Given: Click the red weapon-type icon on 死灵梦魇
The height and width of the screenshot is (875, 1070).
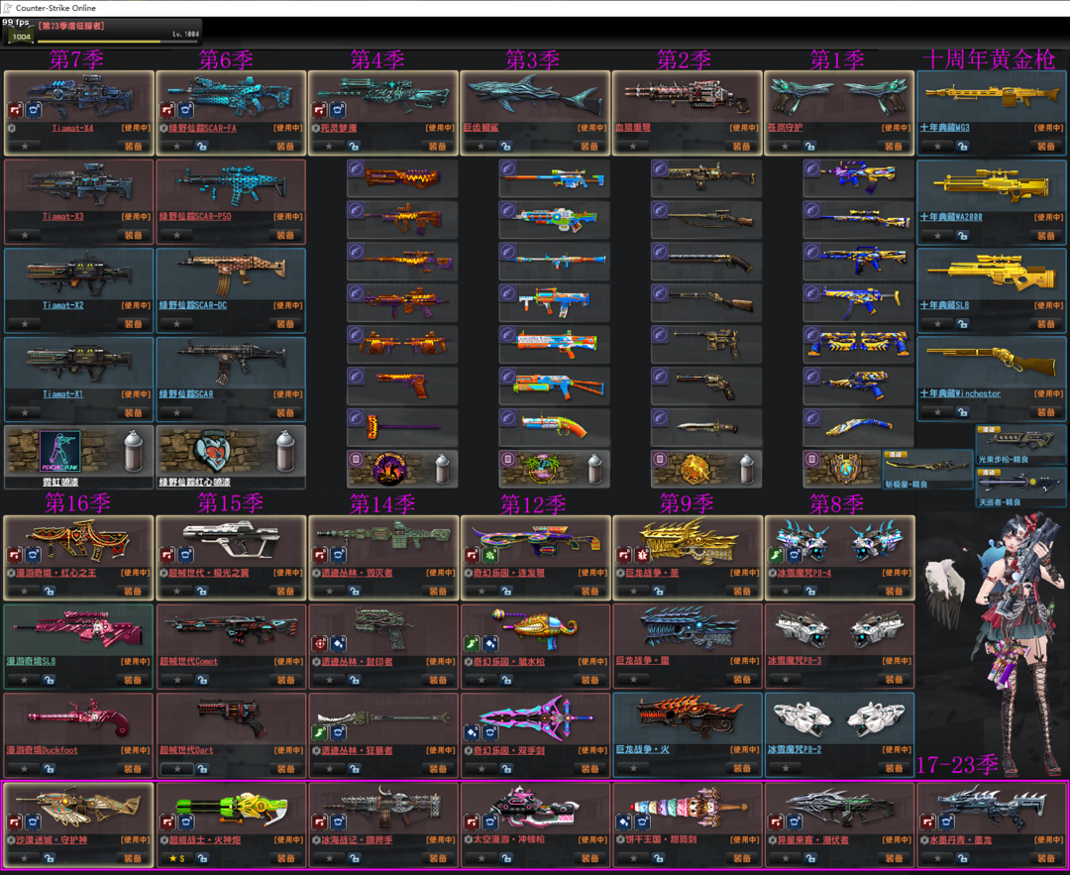Looking at the screenshot, I should click(x=321, y=109).
